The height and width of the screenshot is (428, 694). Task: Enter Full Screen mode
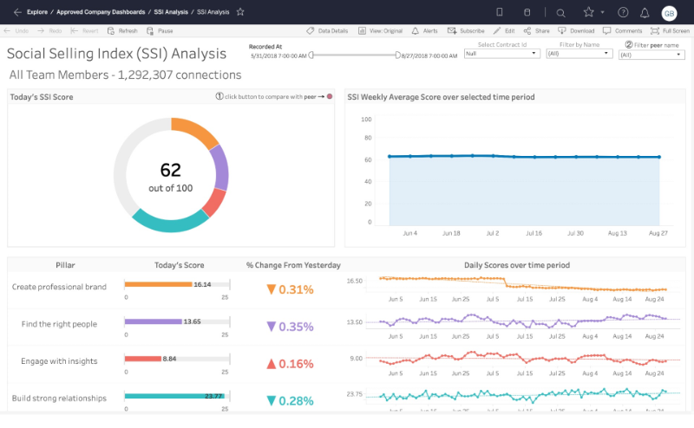coord(670,30)
